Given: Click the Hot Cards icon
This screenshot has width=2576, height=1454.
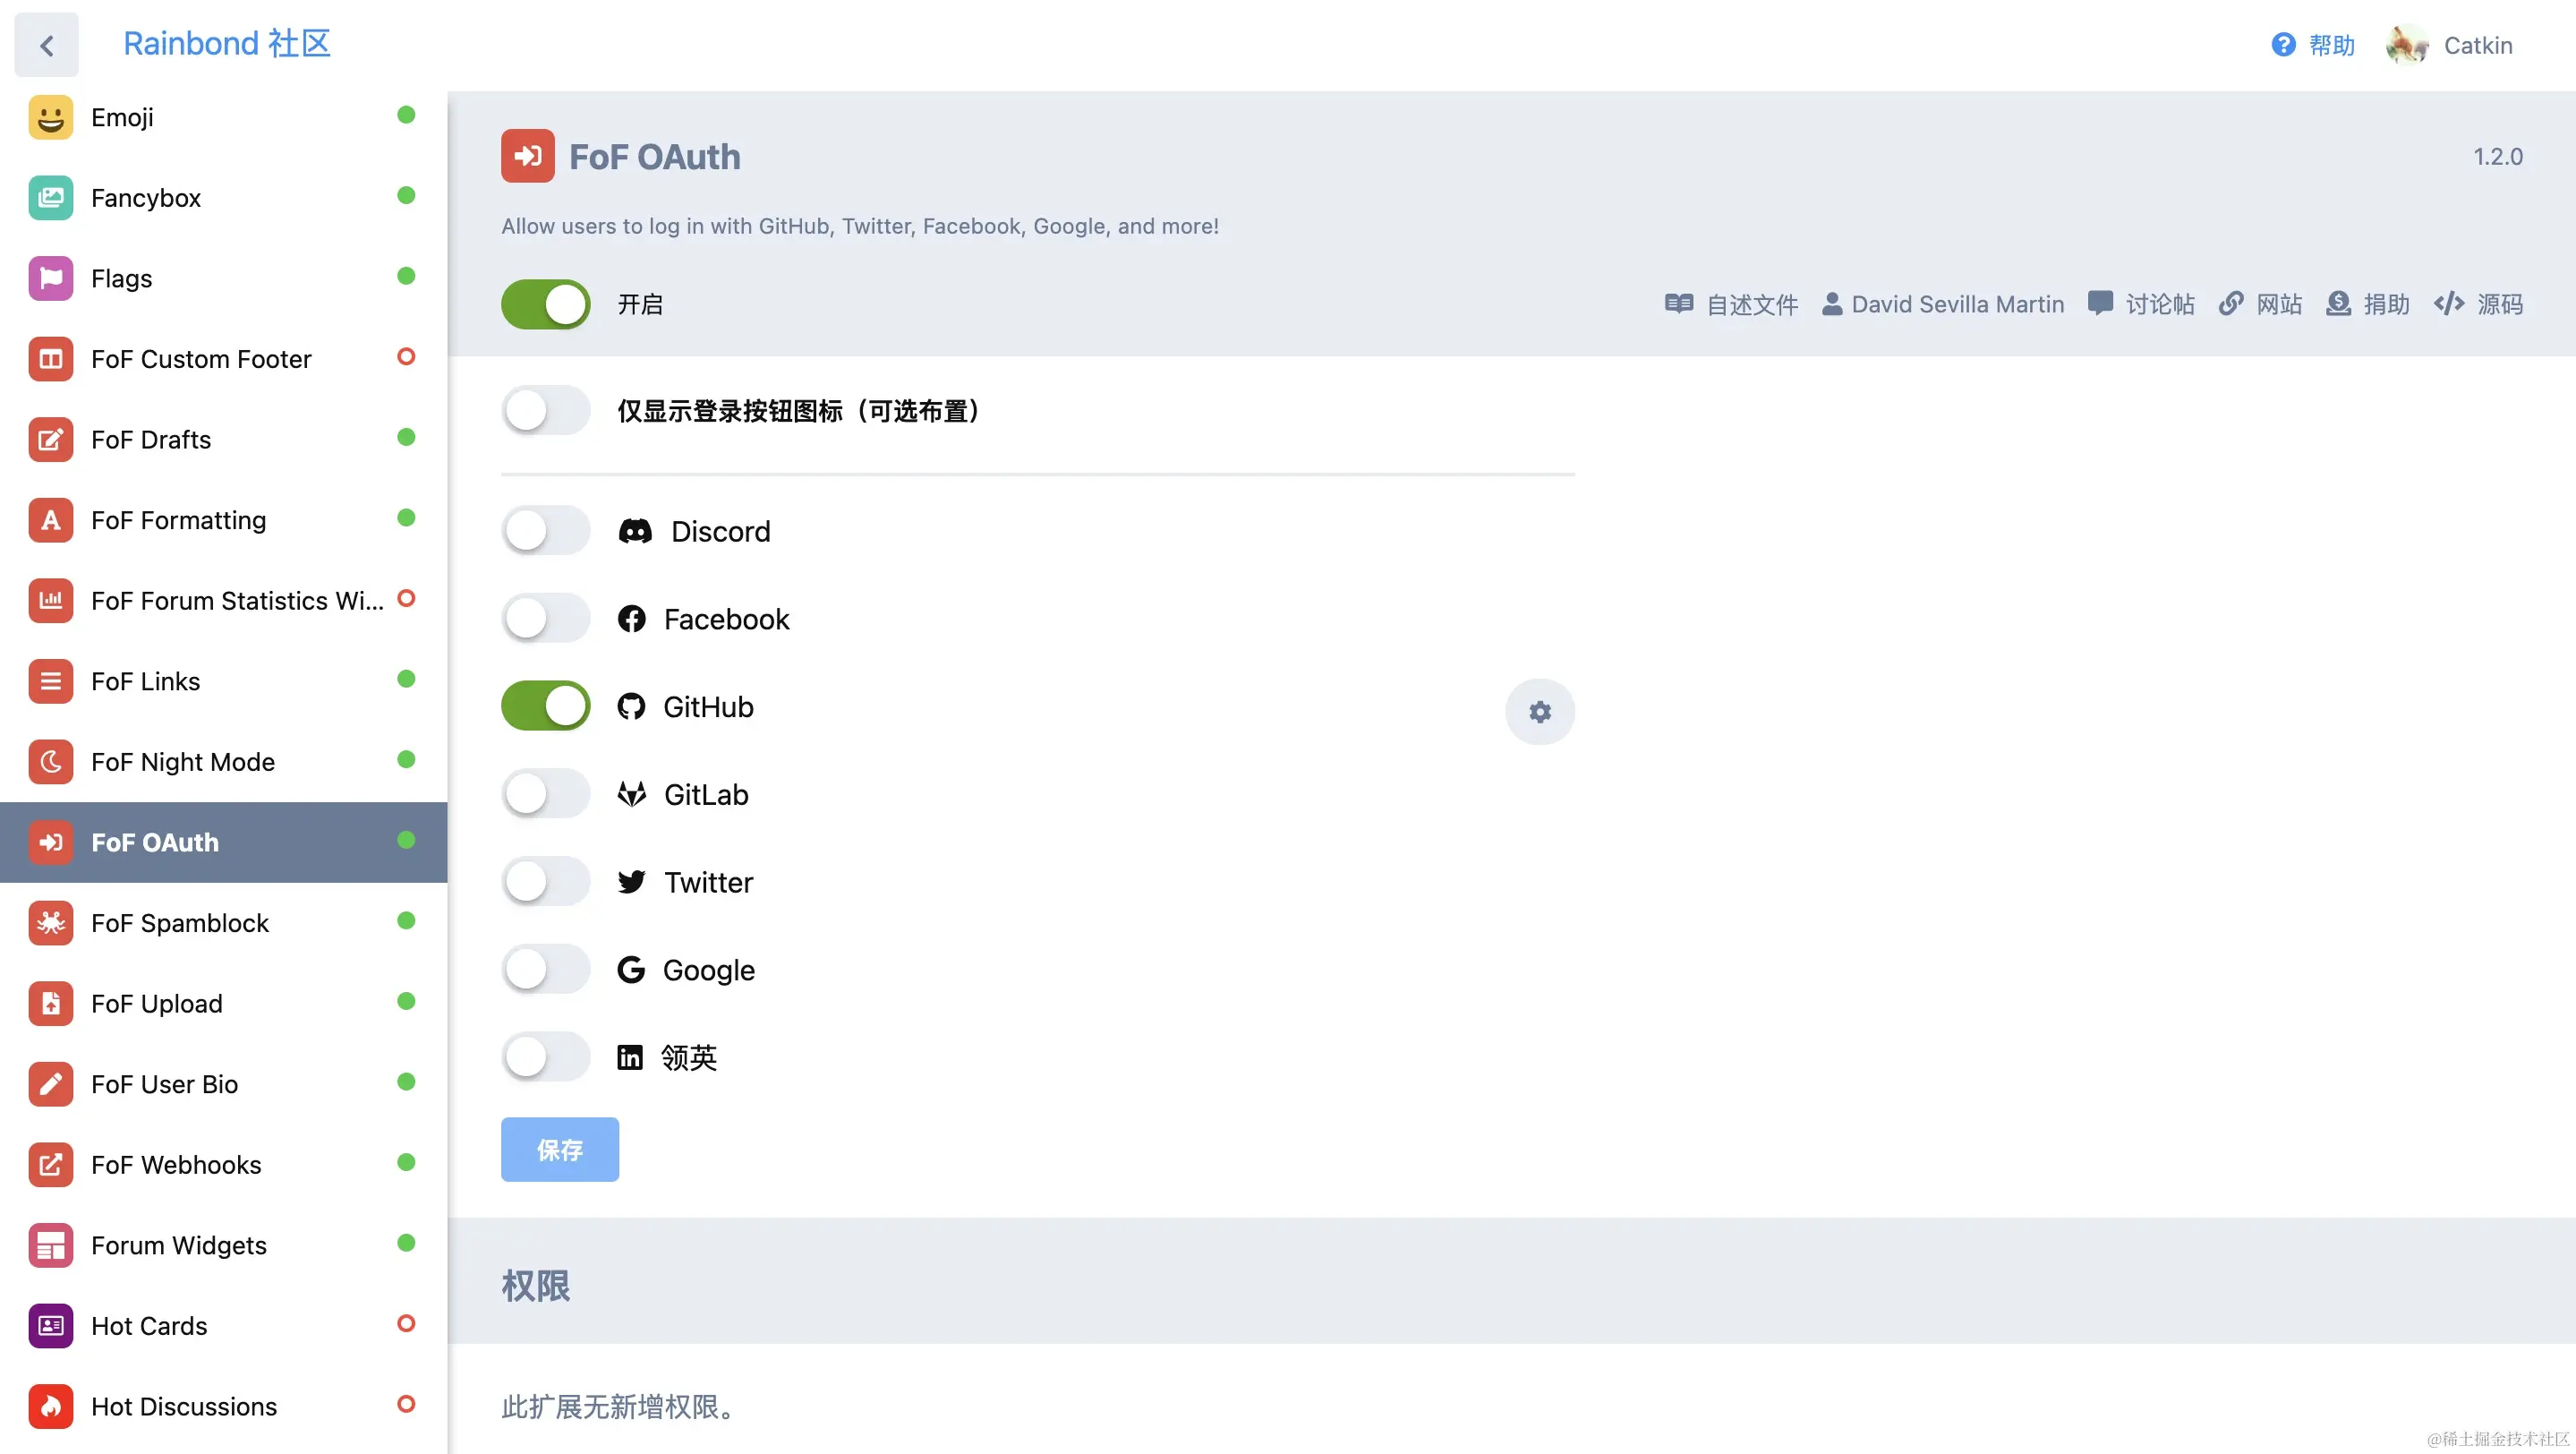Looking at the screenshot, I should click(x=51, y=1326).
